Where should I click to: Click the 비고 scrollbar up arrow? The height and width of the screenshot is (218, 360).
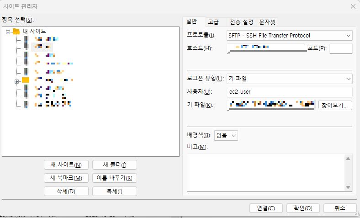348,159
